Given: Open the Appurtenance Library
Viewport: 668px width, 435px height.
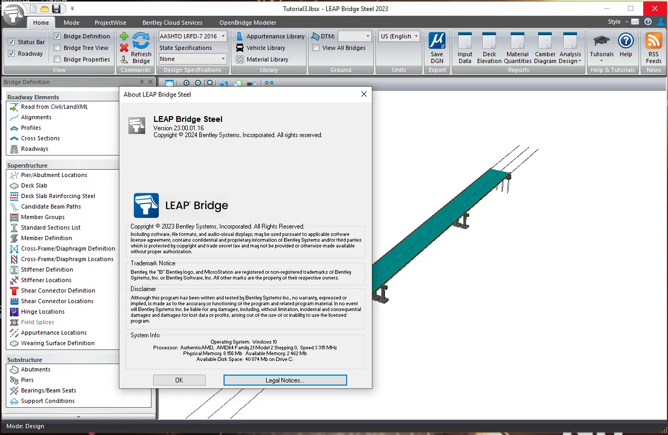Looking at the screenshot, I should [270, 36].
